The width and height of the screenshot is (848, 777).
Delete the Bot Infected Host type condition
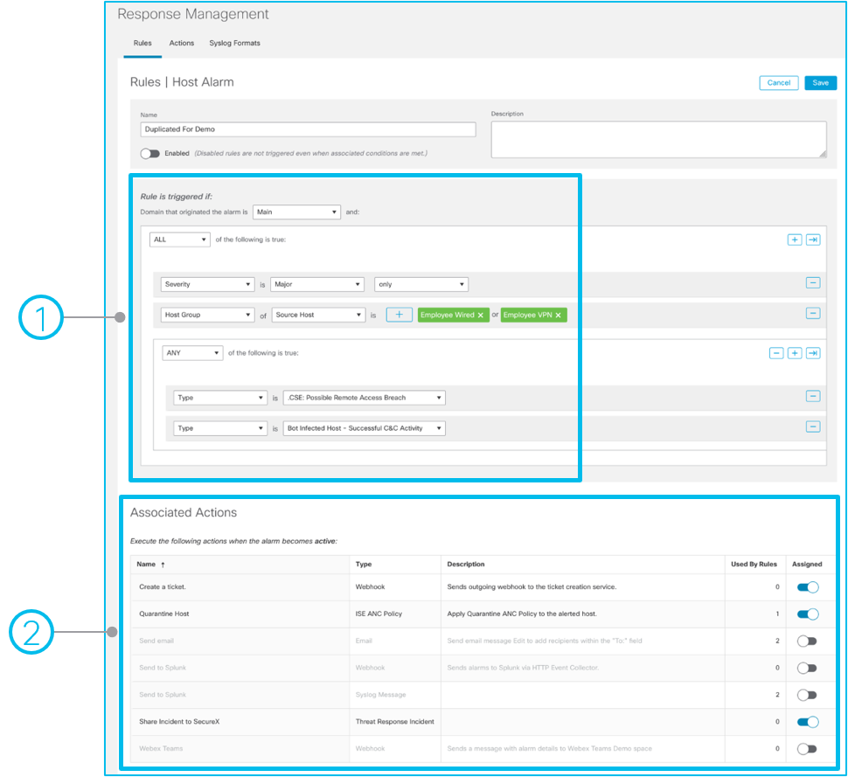pos(813,427)
